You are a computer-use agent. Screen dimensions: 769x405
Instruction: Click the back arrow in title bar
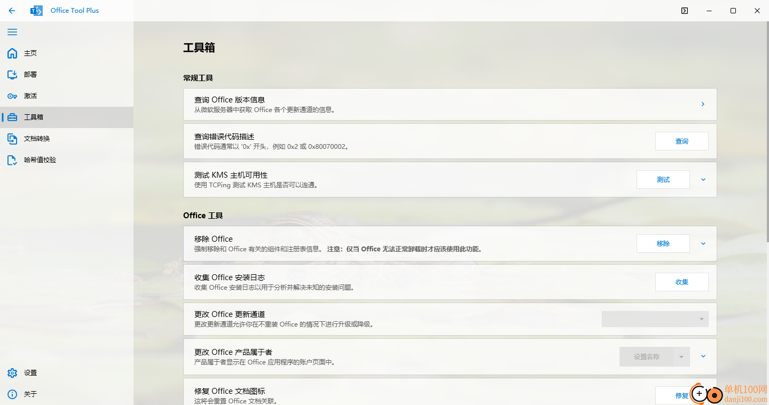[12, 11]
